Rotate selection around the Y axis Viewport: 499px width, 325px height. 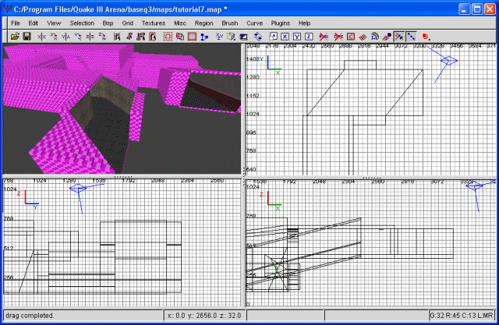pos(78,37)
